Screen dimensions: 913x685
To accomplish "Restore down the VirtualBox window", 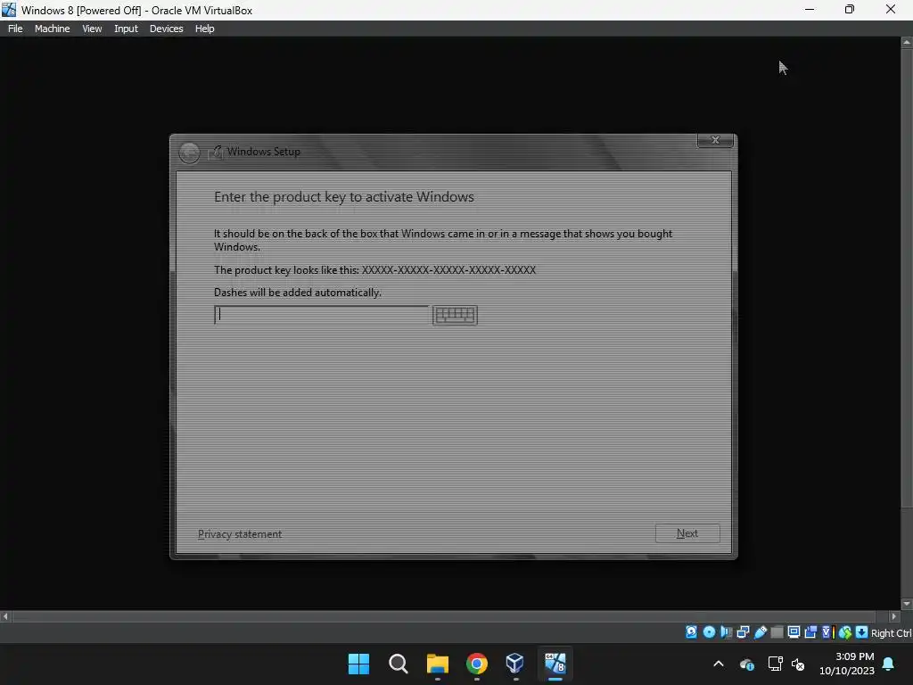I will (x=850, y=9).
